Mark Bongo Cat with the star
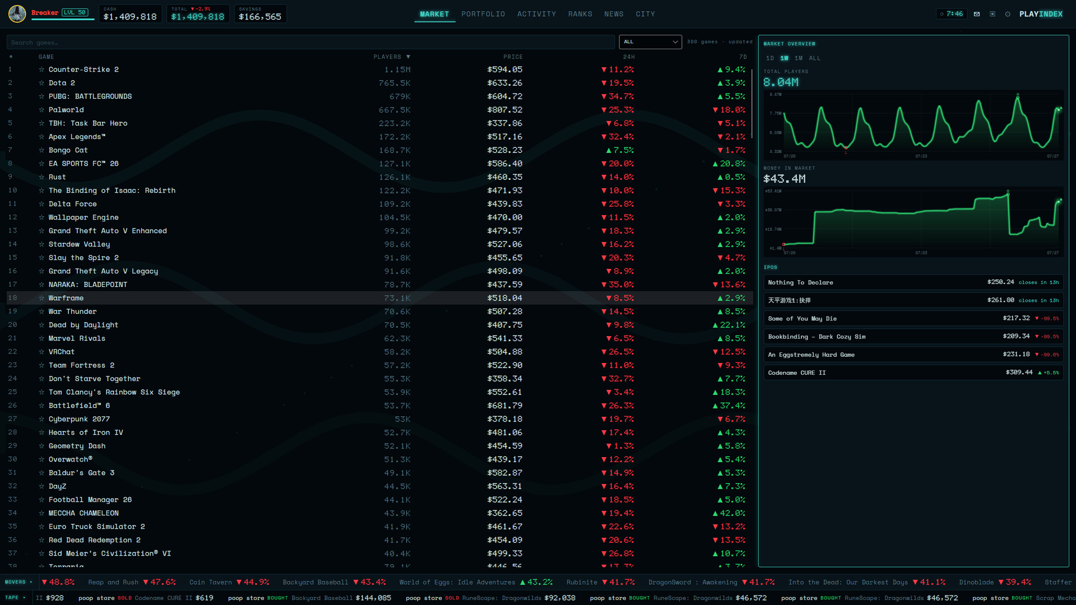 41,150
